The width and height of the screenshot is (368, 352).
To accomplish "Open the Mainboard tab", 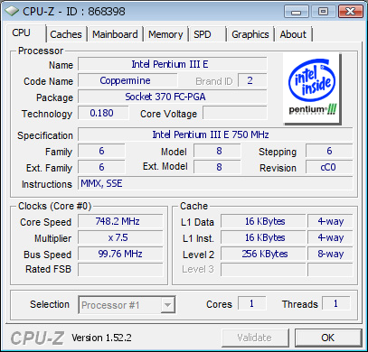I will [x=115, y=34].
